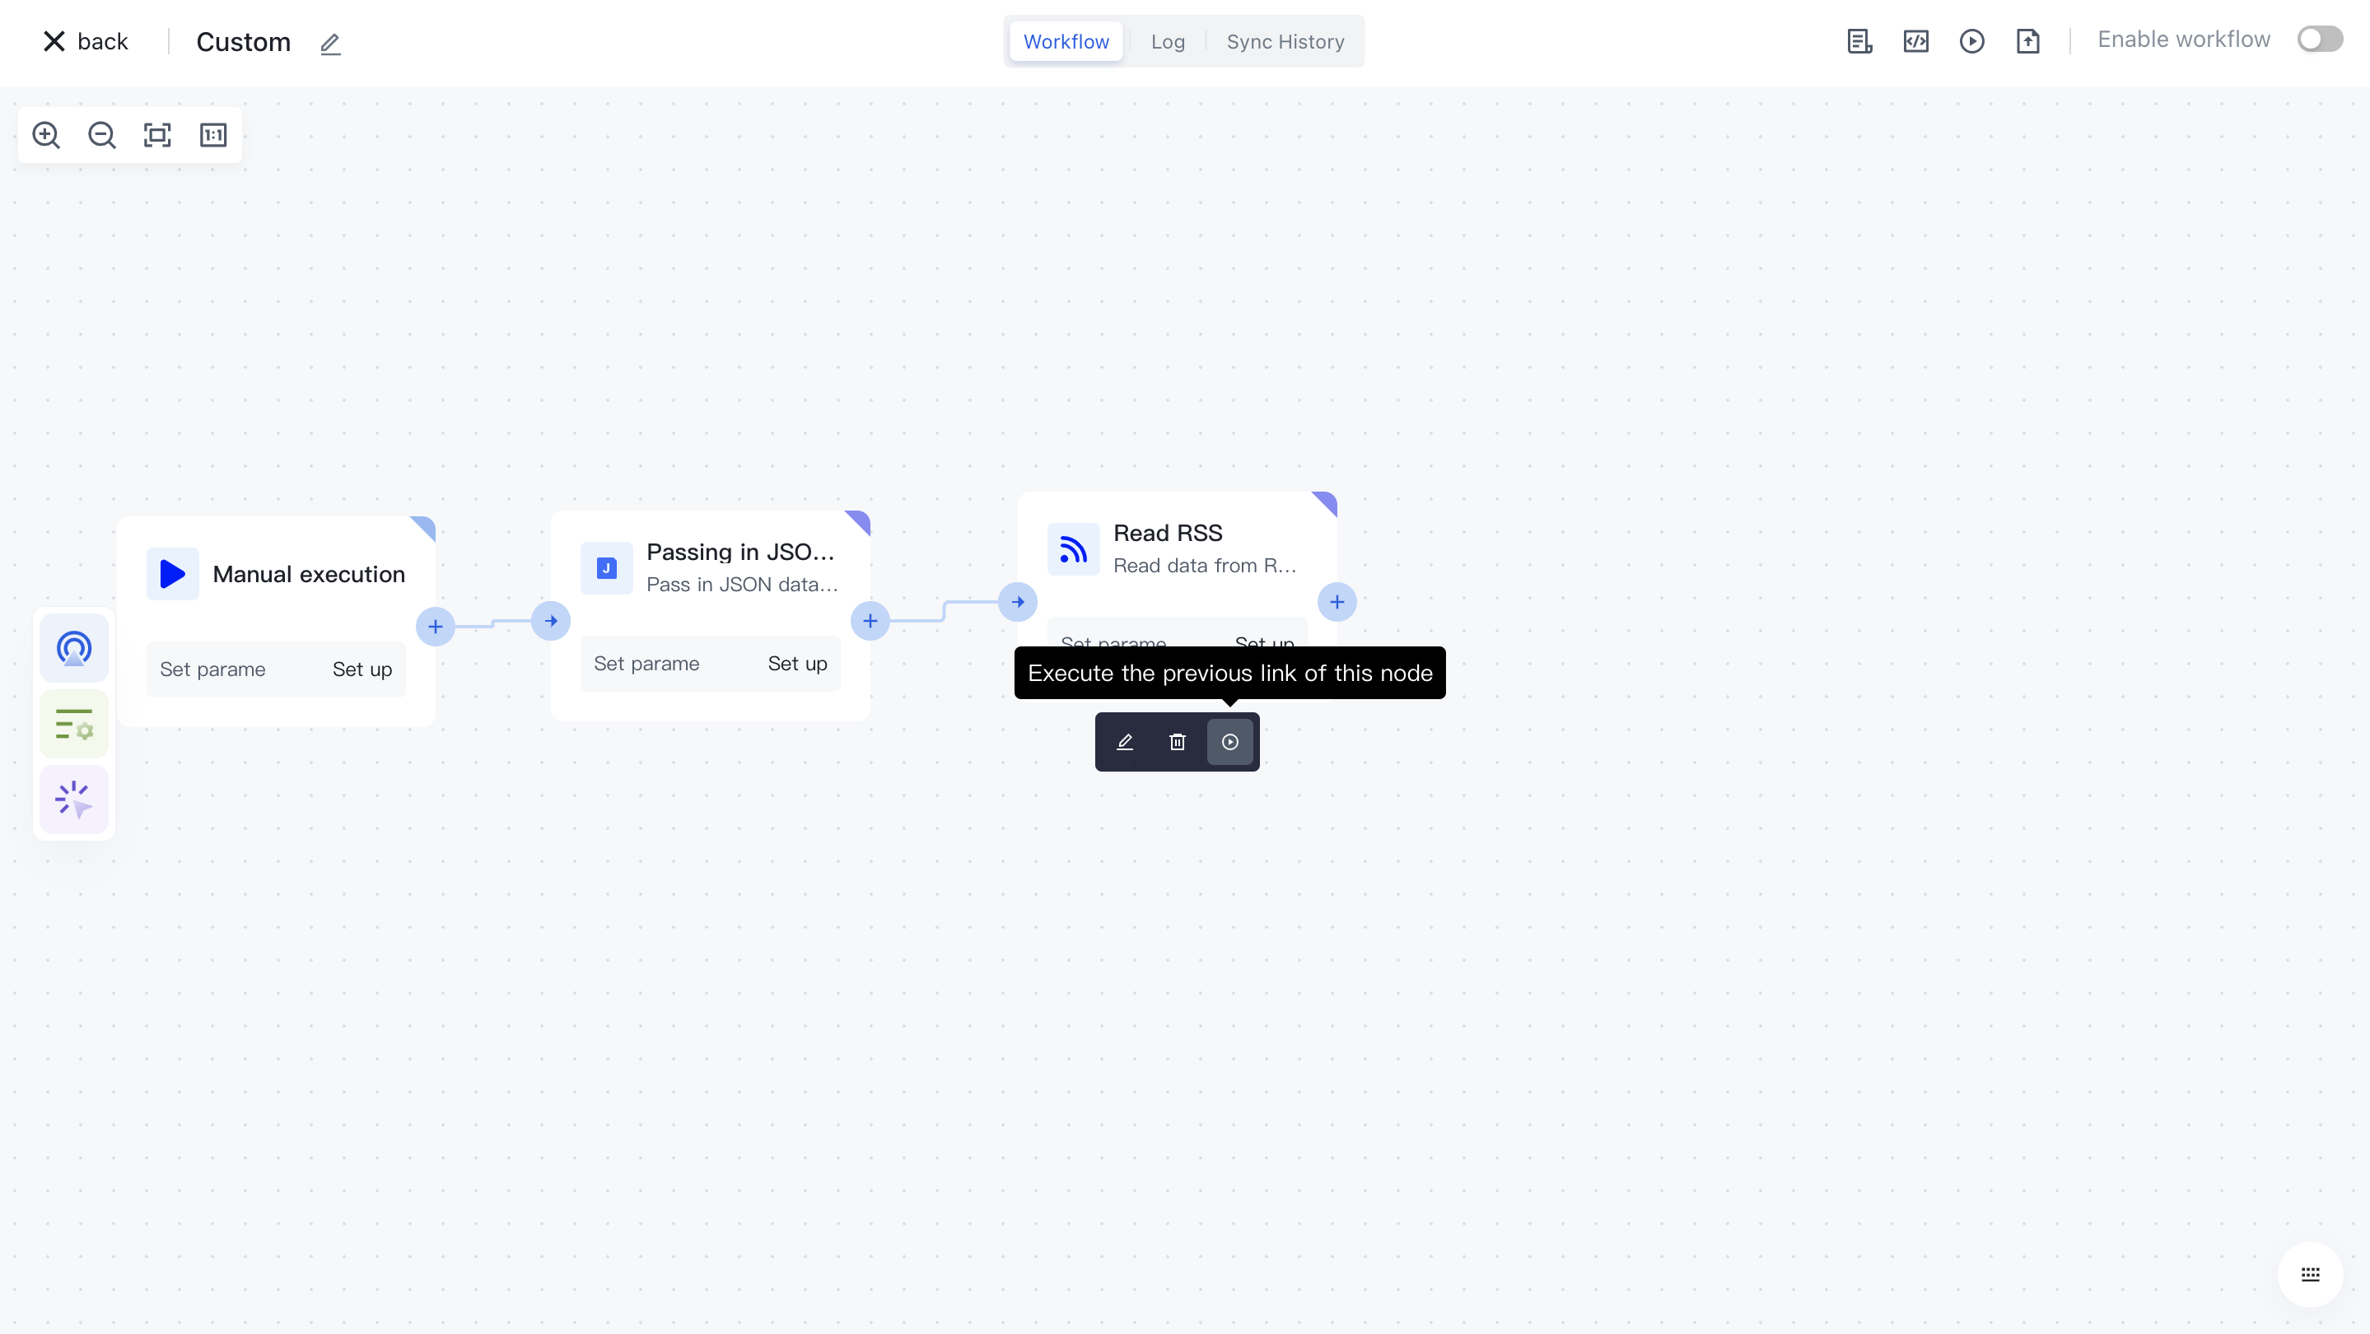The width and height of the screenshot is (2370, 1334).
Task: Edit node via popup pencil icon
Action: pyautogui.click(x=1124, y=741)
